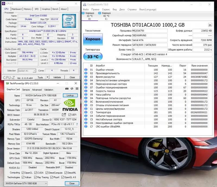This screenshot has width=217, height=187.
Task: Click the GPU-Z refresh icon
Action: [x=72, y=89]
